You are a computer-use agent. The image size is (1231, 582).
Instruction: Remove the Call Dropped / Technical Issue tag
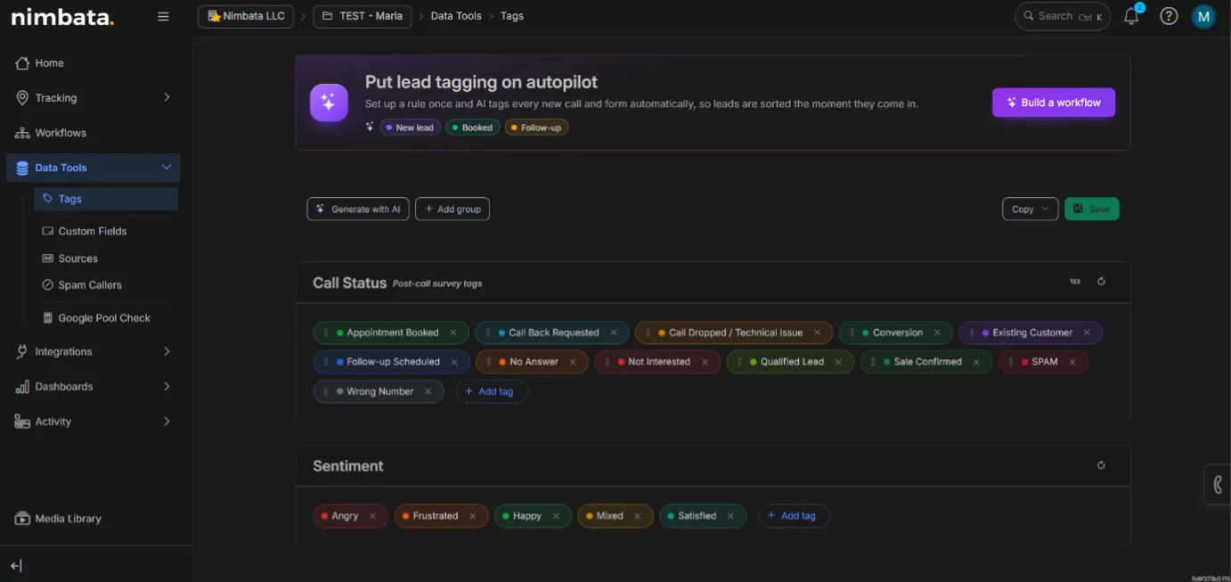click(x=817, y=332)
